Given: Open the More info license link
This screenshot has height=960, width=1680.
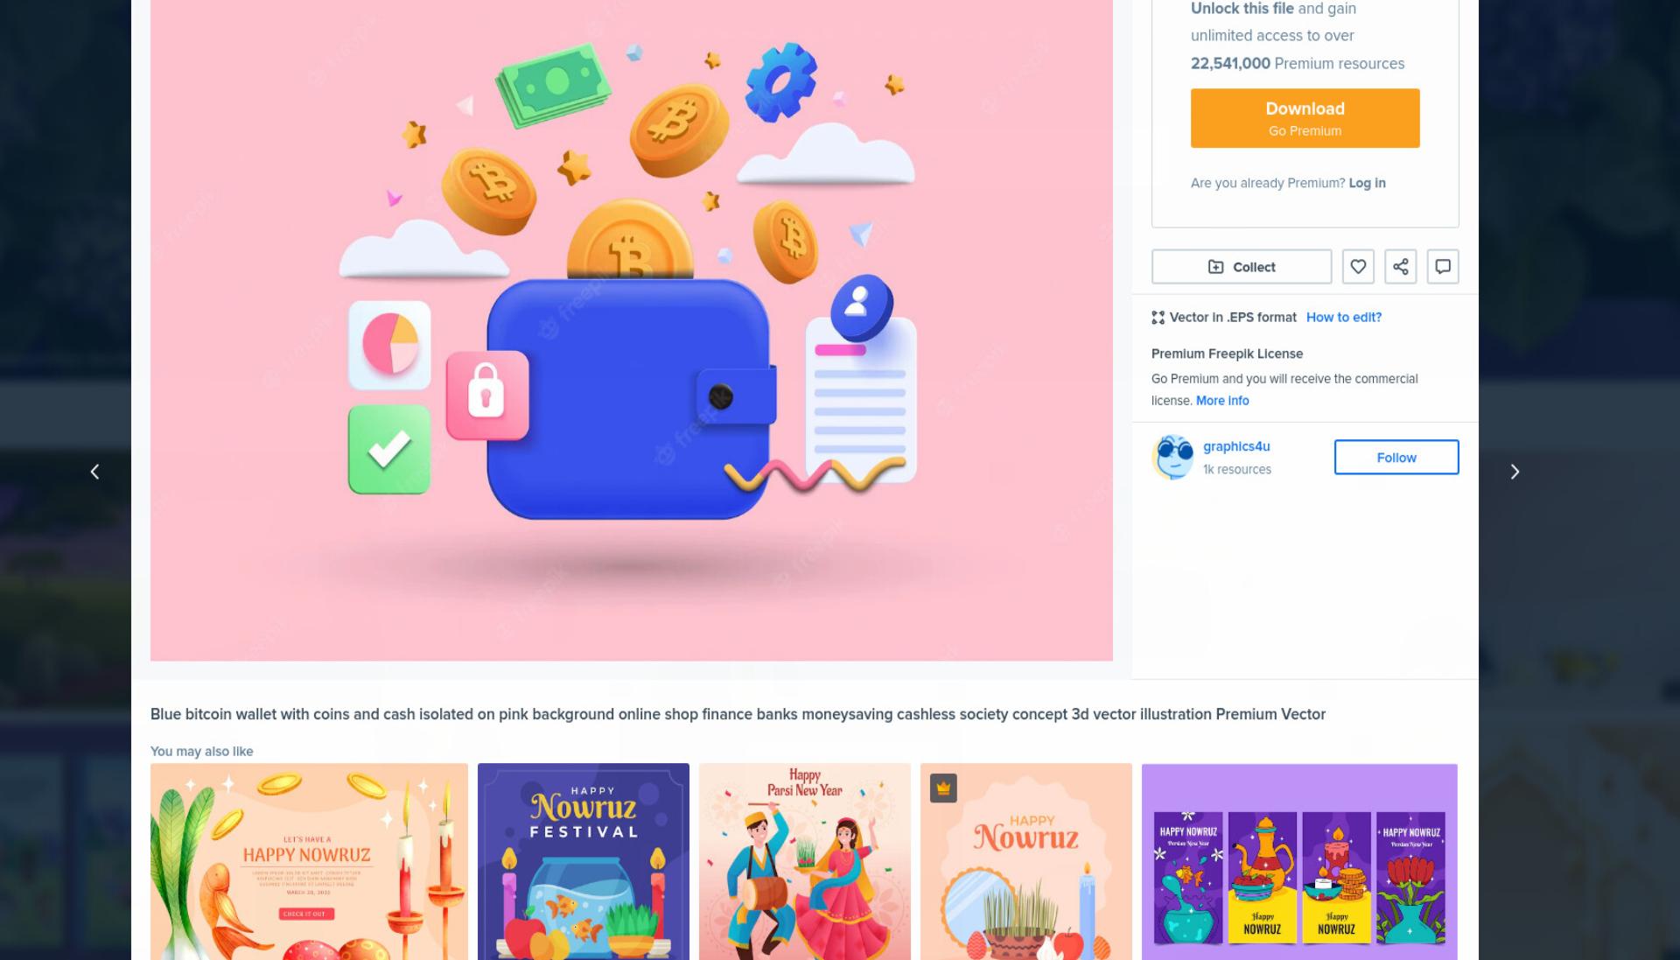Looking at the screenshot, I should coord(1222,401).
